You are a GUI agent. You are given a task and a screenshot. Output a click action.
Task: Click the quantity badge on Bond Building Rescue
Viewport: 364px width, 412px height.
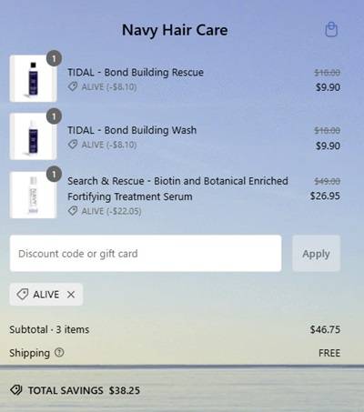pyautogui.click(x=54, y=58)
